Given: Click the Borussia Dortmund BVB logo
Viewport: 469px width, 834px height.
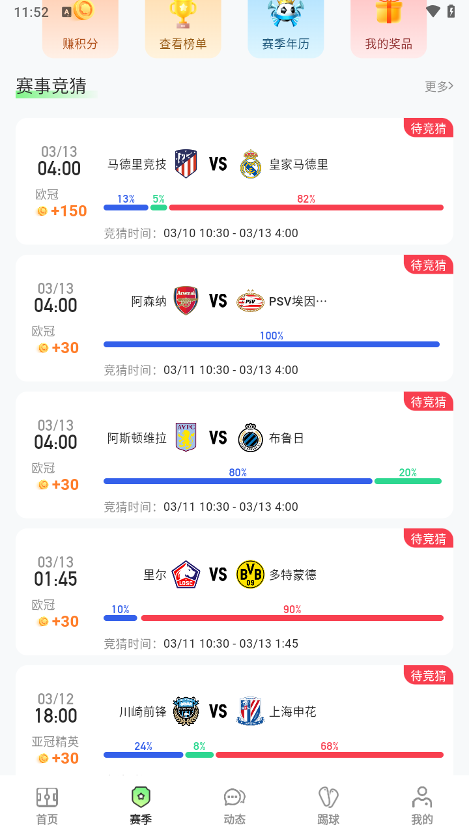Looking at the screenshot, I should pos(251,575).
